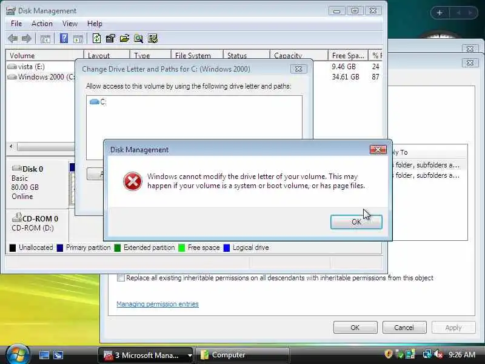Screen dimensions: 485x364
Task: Click the vista (E:) volume icon
Action: click(x=12, y=67)
